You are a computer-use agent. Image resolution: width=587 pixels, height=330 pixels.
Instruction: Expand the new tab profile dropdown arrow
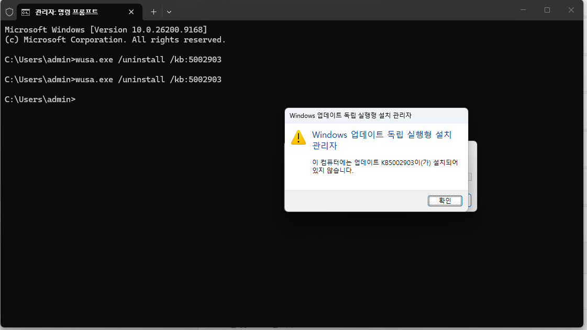tap(169, 12)
